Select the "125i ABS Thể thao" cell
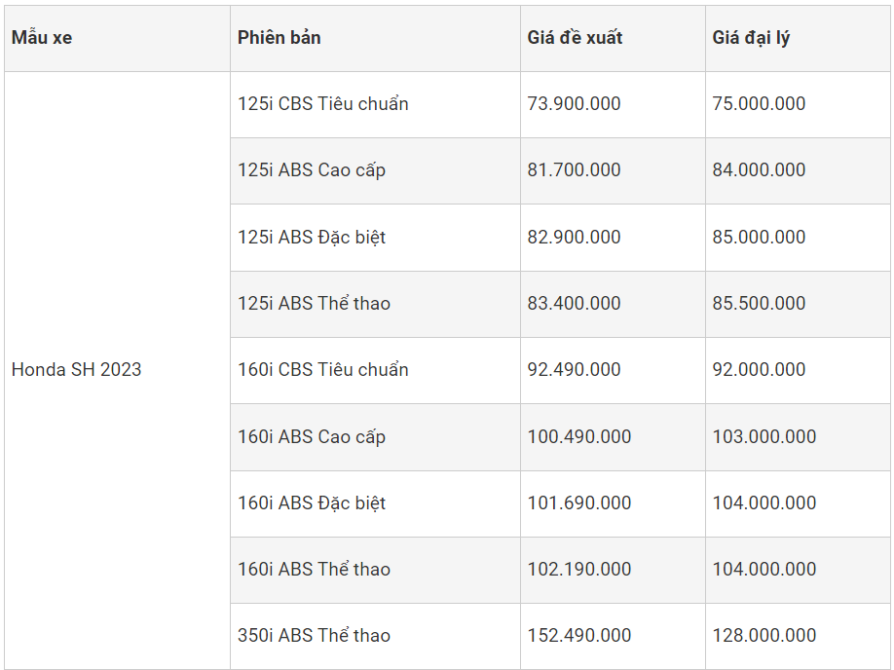The height and width of the screenshot is (670, 894). point(314,304)
